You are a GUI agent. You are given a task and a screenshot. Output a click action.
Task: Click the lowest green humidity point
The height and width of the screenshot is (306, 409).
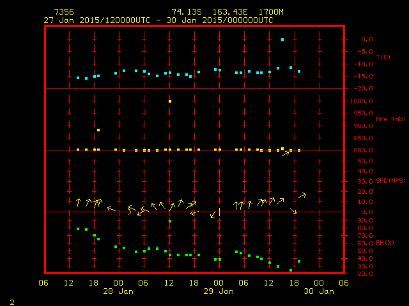coord(291,270)
